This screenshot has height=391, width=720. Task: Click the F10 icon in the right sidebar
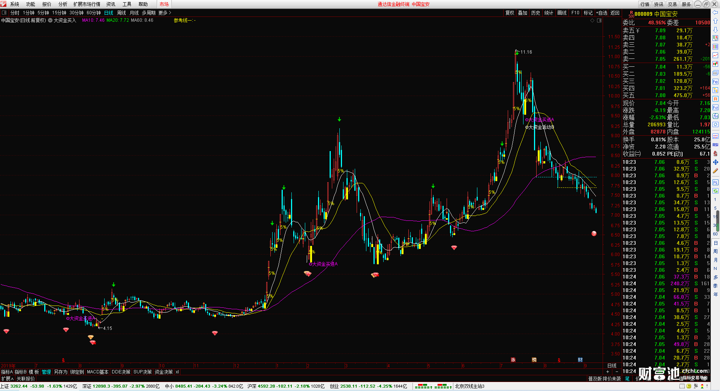715,81
